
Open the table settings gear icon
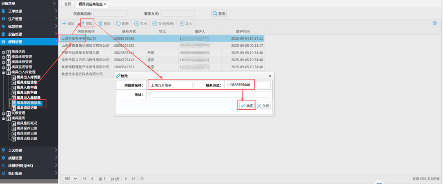tap(435, 23)
